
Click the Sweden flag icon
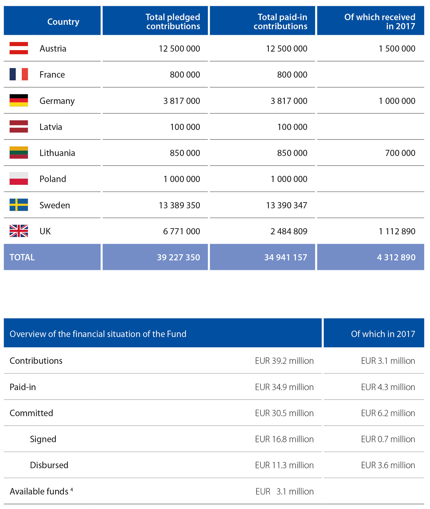19,205
